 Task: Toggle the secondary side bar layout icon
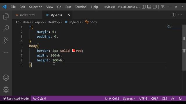(x=155, y=7)
